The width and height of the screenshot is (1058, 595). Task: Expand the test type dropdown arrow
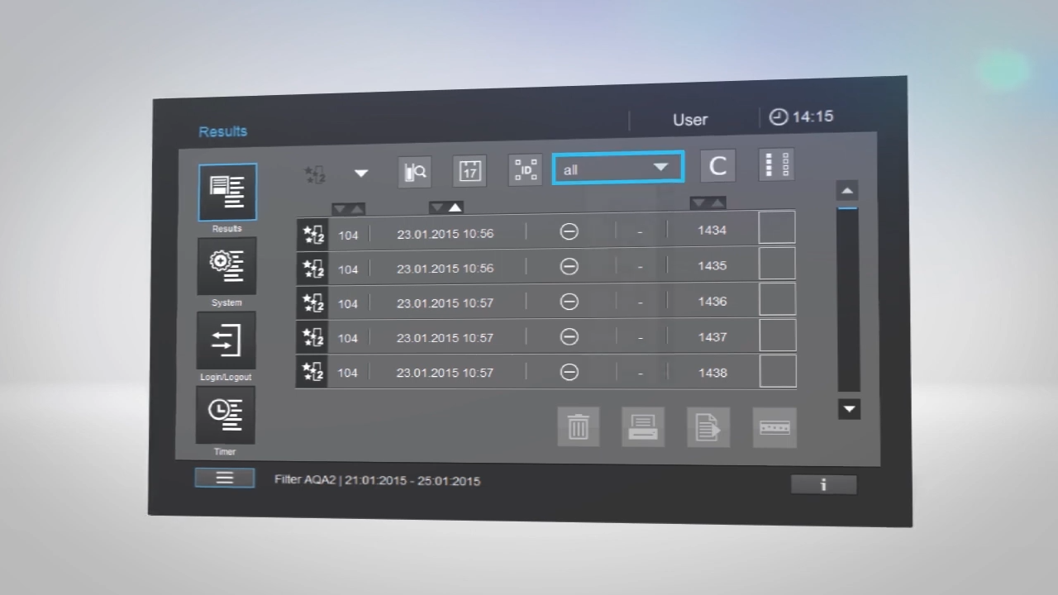(x=360, y=173)
